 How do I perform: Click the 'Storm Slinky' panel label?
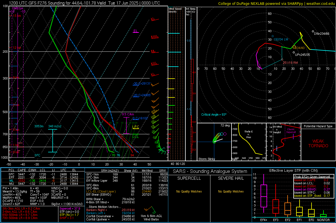coord(206,159)
